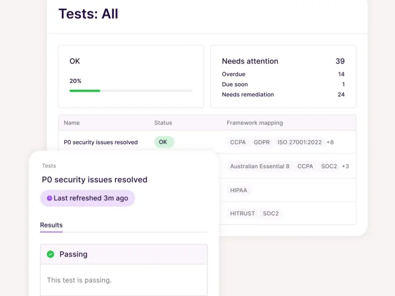The width and height of the screenshot is (395, 296).
Task: Click the Australian Essential 8 tag
Action: (x=260, y=166)
